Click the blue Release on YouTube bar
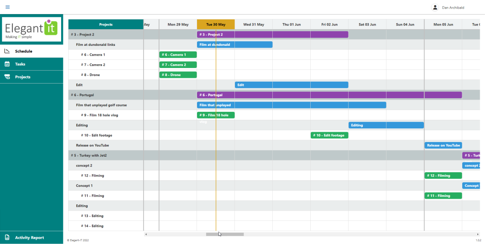485x244 pixels. (x=443, y=145)
